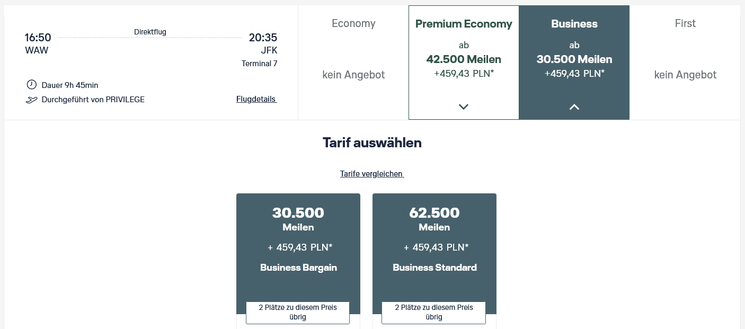The image size is (745, 329).
Task: Click the Direktflug label
Action: (150, 32)
